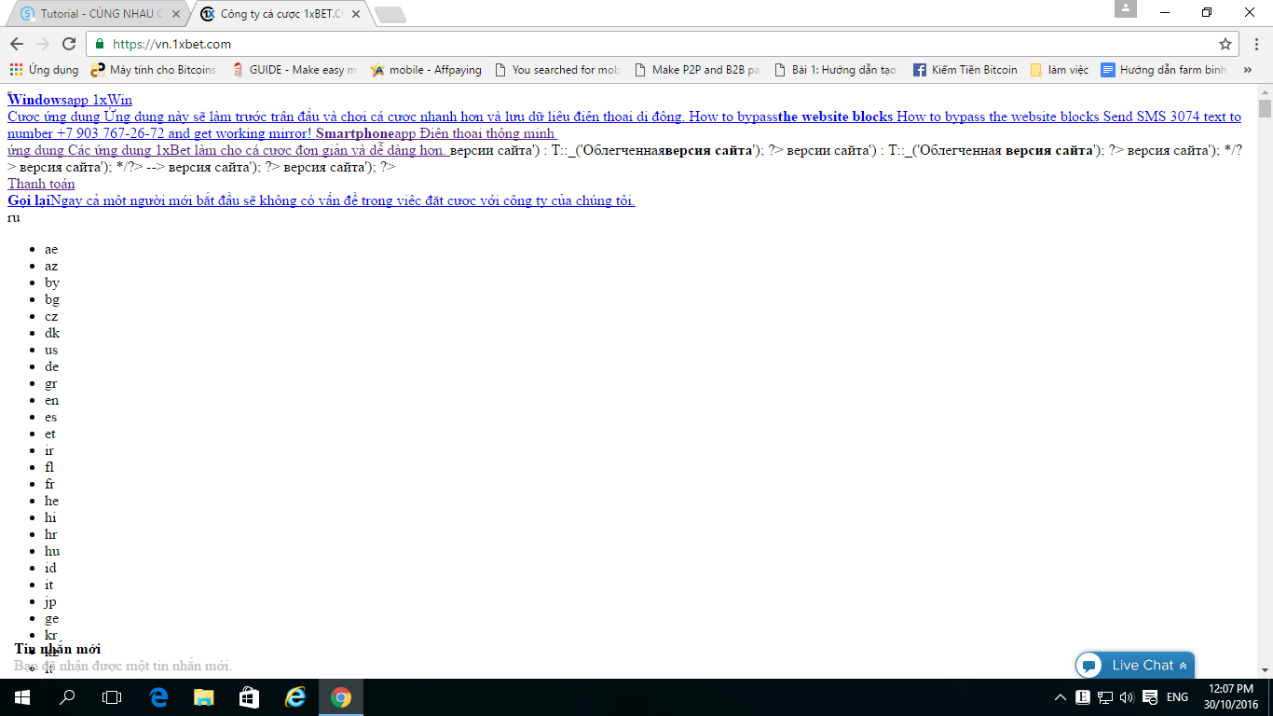The image size is (1273, 716).
Task: Open the làm việc bookmarks folder
Action: tap(1060, 70)
